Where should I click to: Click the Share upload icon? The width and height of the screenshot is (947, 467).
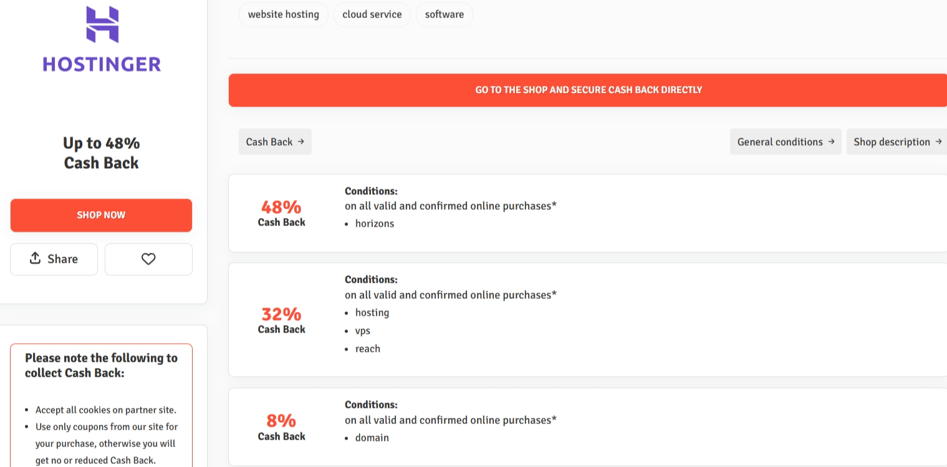coord(36,258)
